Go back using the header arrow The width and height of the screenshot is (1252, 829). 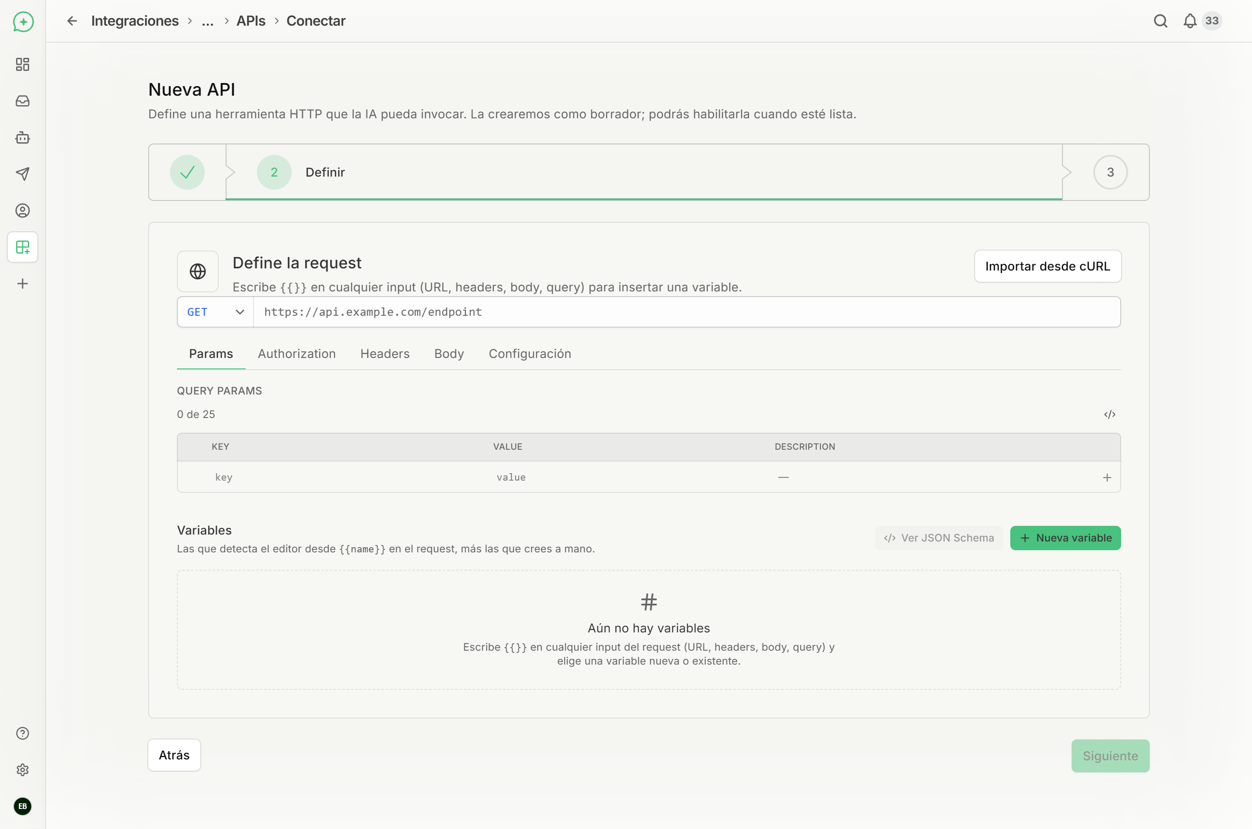point(72,20)
